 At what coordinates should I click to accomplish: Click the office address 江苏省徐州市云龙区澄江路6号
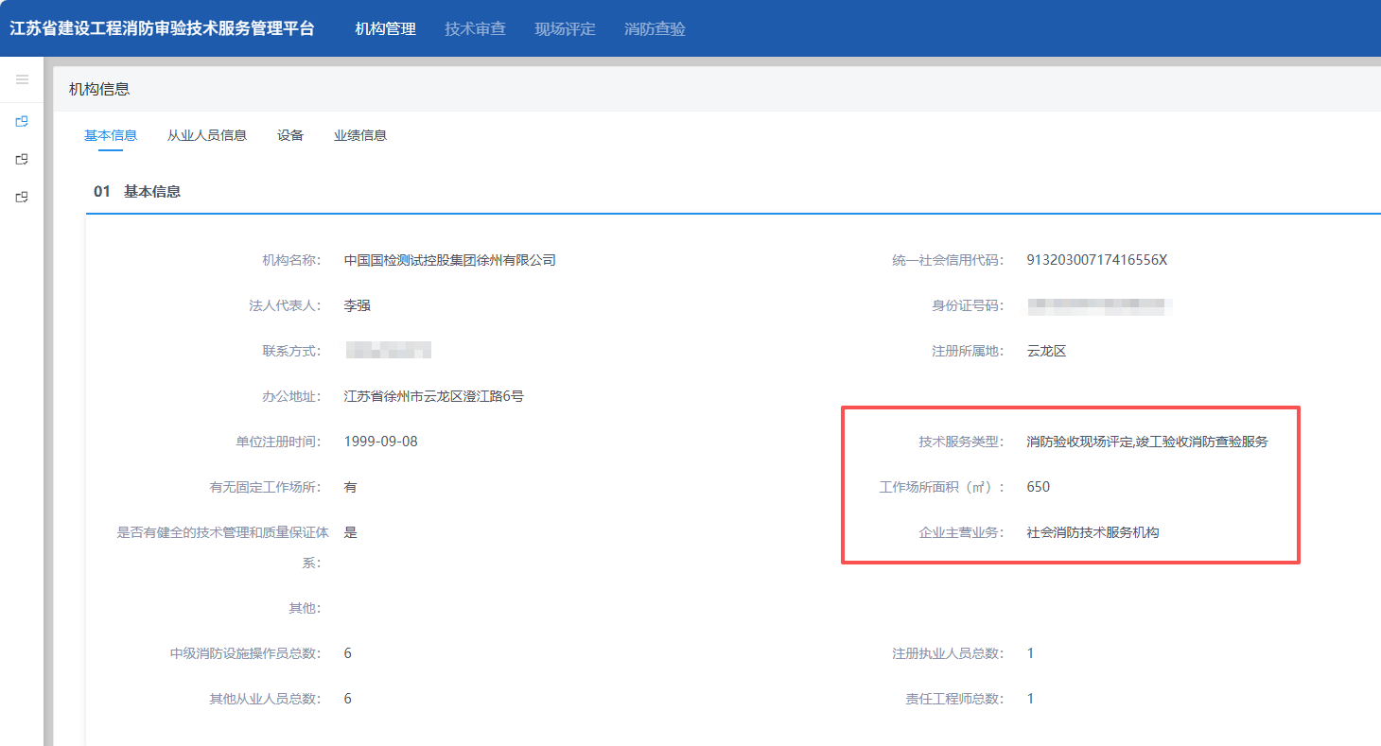[434, 396]
